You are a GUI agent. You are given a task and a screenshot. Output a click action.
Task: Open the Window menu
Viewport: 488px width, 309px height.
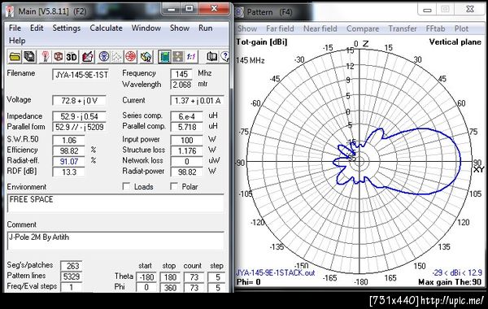click(x=146, y=28)
